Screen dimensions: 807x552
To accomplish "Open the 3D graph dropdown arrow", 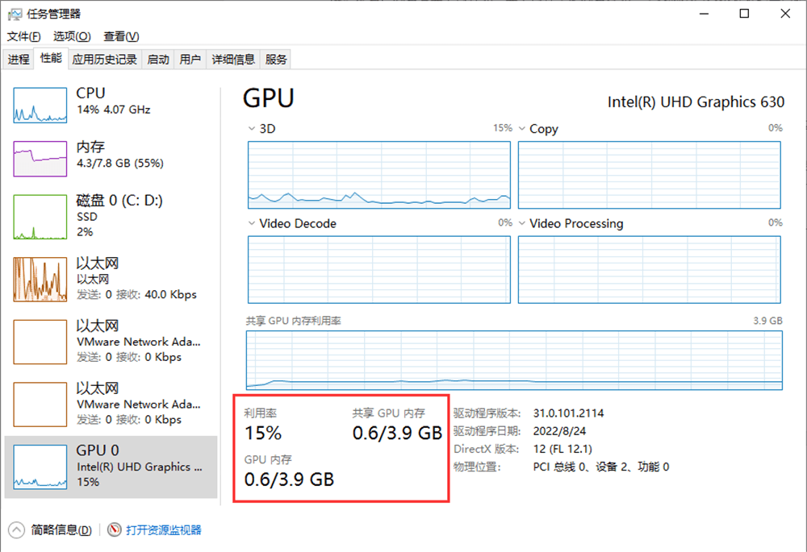I will click(x=251, y=129).
